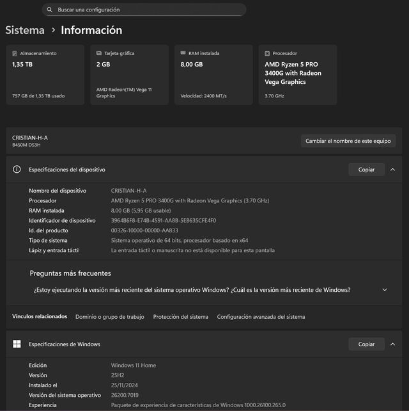Click the Tarjeta gráfica card icon

pyautogui.click(x=99, y=53)
